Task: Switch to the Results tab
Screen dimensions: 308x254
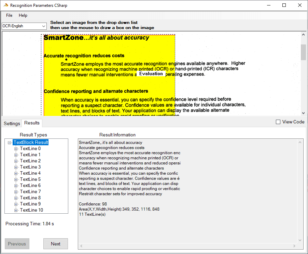Action: [32, 123]
